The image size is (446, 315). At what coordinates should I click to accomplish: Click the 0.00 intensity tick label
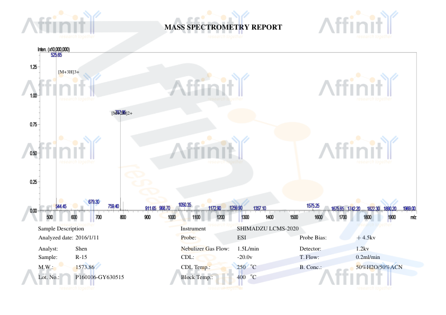[33, 210]
